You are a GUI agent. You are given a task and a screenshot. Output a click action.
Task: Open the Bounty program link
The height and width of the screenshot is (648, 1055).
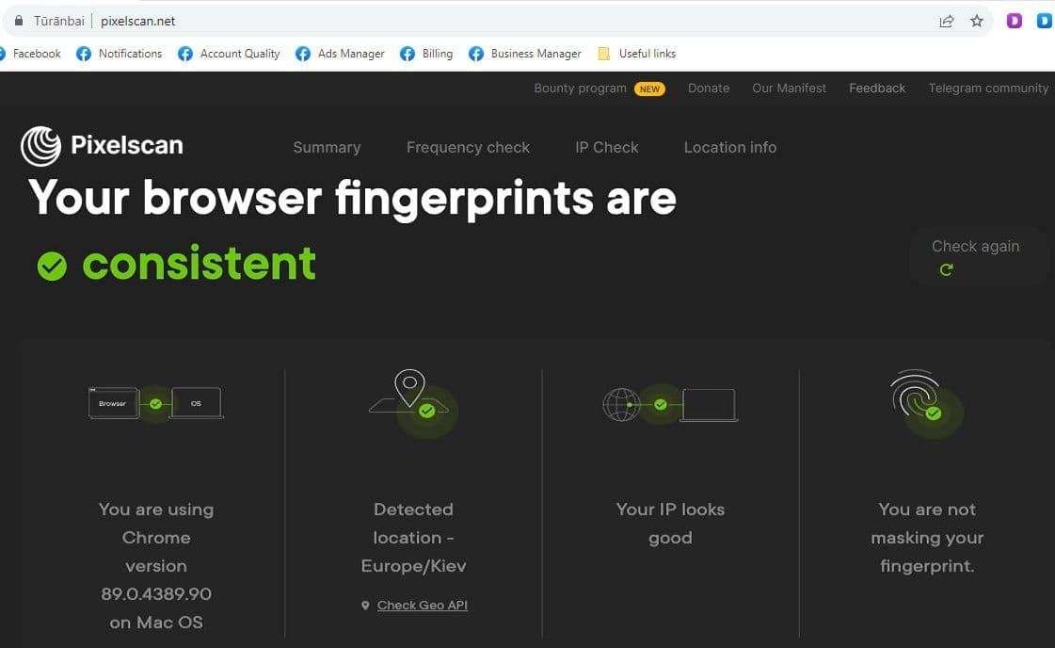[580, 89]
